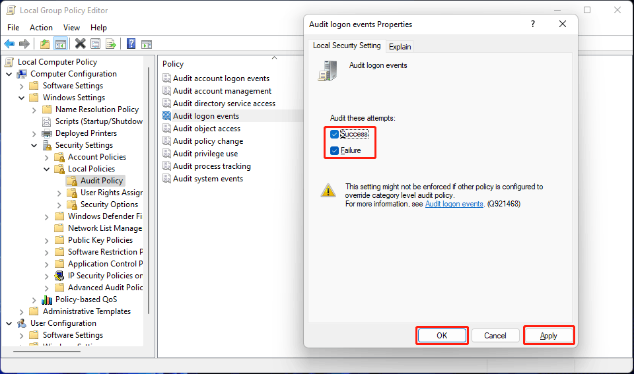Click the Properties toolbar icon
634x374 pixels.
pyautogui.click(x=95, y=44)
